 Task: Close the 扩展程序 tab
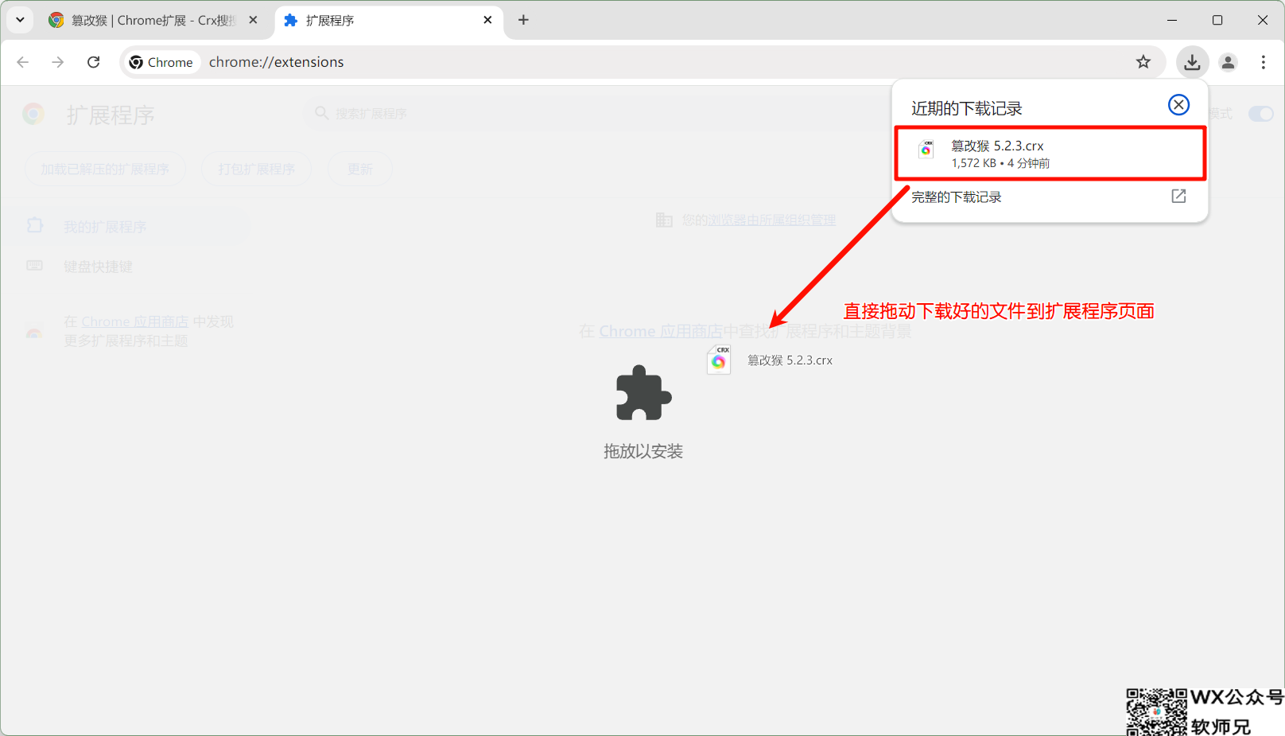click(x=487, y=20)
